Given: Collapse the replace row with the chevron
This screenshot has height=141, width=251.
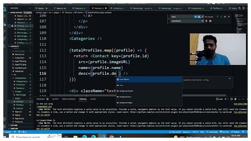Looking at the screenshot, I should pyautogui.click(x=169, y=19).
